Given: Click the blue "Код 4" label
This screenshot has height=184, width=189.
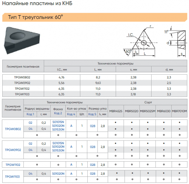Looking at the screenshot, I should click(x=71, y=114).
